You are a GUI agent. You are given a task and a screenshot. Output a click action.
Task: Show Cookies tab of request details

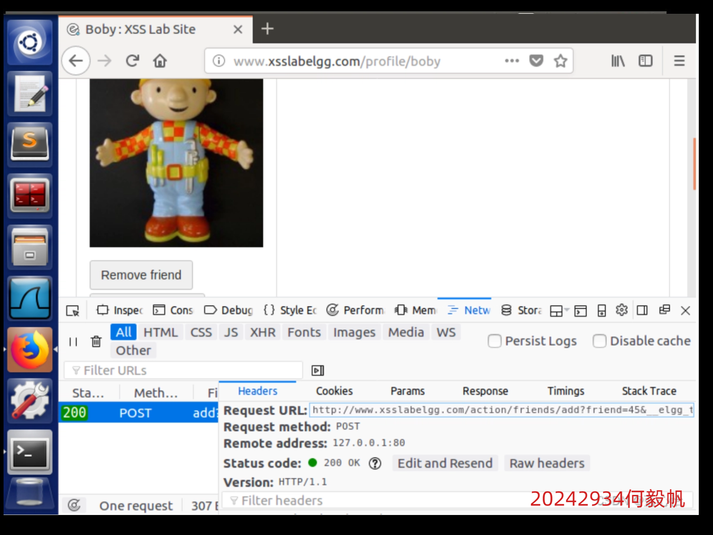pos(334,391)
